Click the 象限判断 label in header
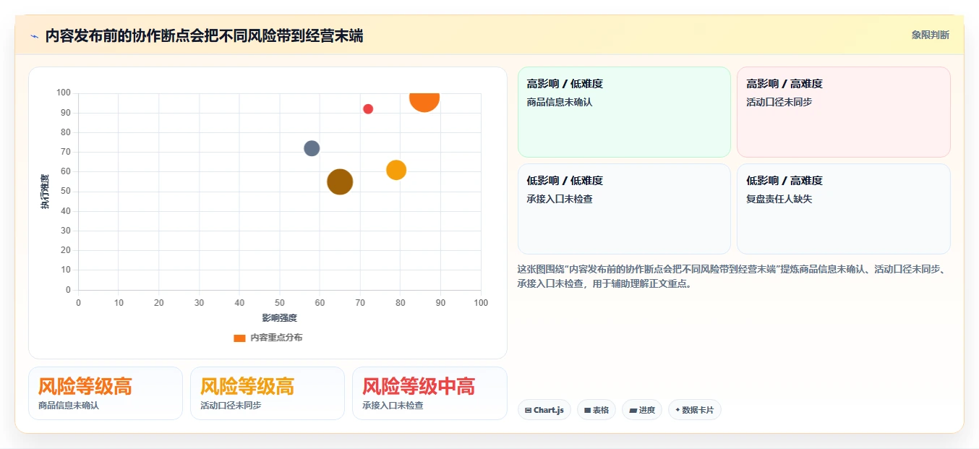Image resolution: width=979 pixels, height=449 pixels. [x=930, y=35]
